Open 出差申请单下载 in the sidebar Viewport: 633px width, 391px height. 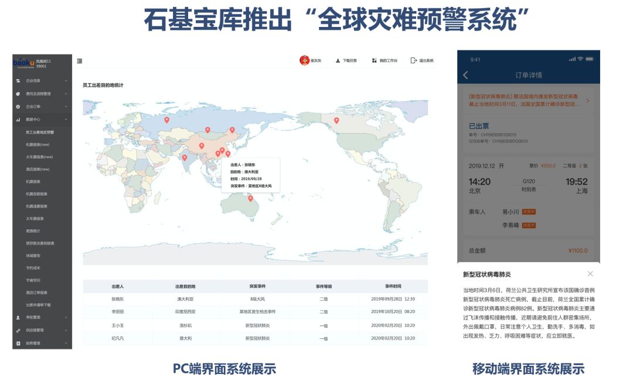coord(38,305)
